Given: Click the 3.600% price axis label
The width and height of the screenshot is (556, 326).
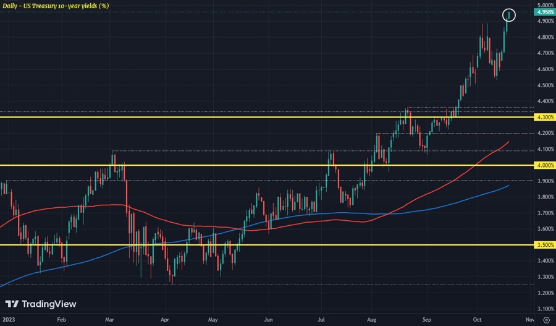Looking at the screenshot, I should pos(545,229).
